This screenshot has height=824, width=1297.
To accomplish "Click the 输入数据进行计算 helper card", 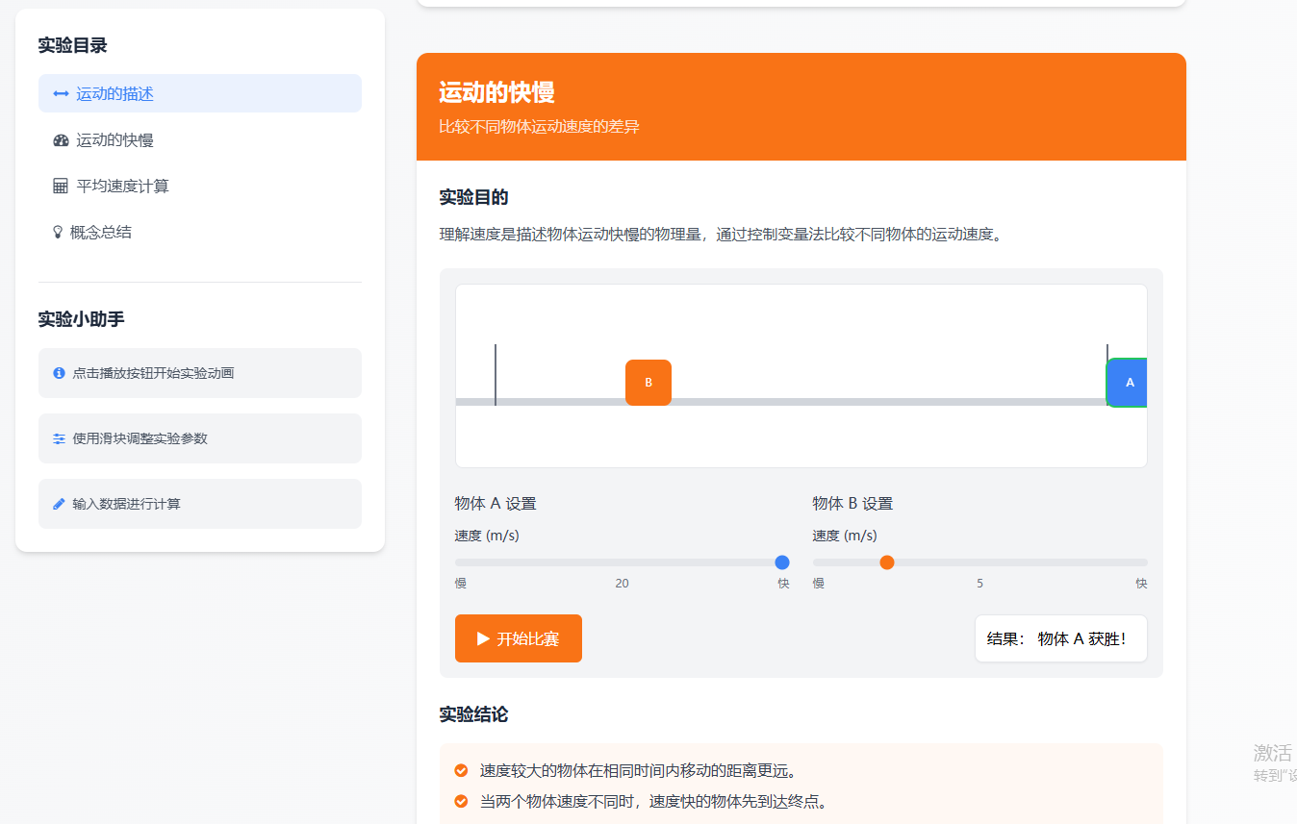I will point(199,504).
